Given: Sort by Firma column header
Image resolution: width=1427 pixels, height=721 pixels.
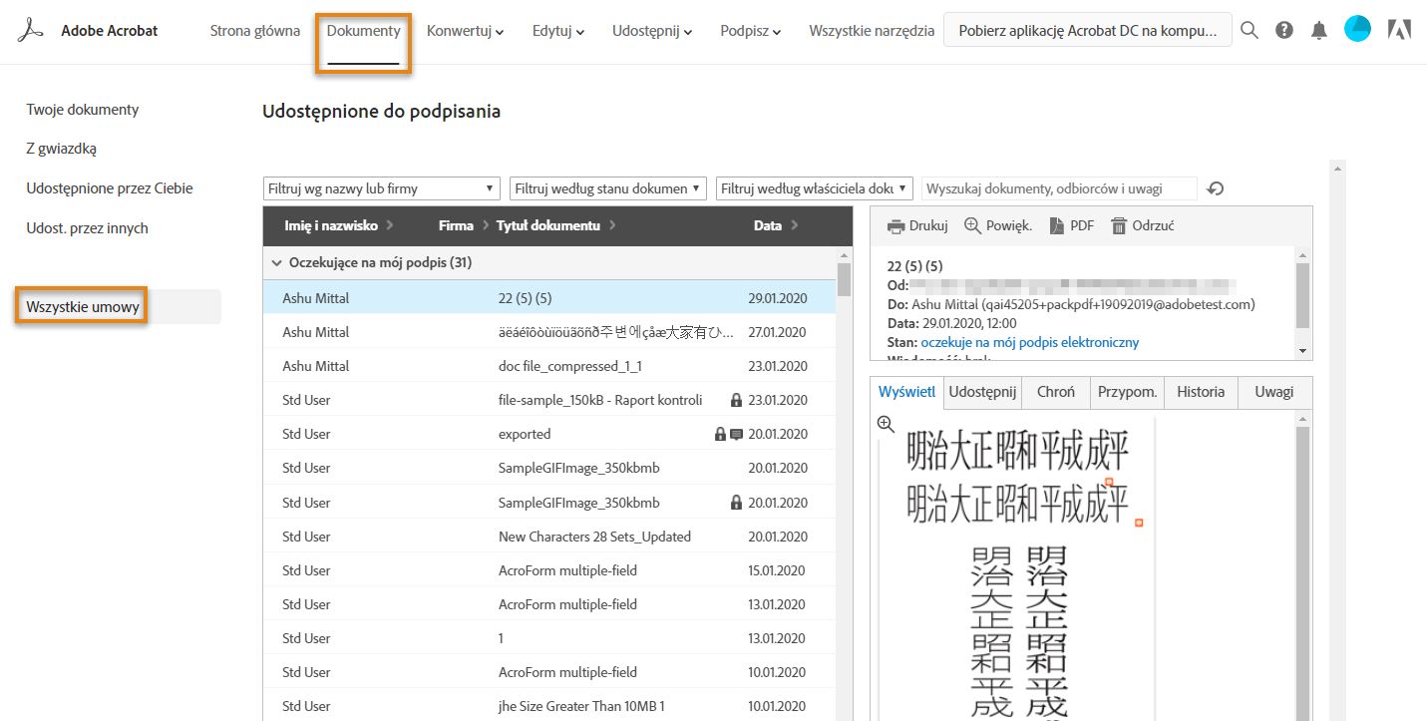Looking at the screenshot, I should pos(464,226).
